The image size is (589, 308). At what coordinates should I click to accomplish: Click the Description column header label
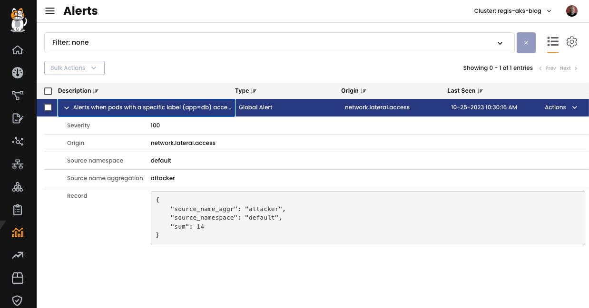[x=74, y=91]
